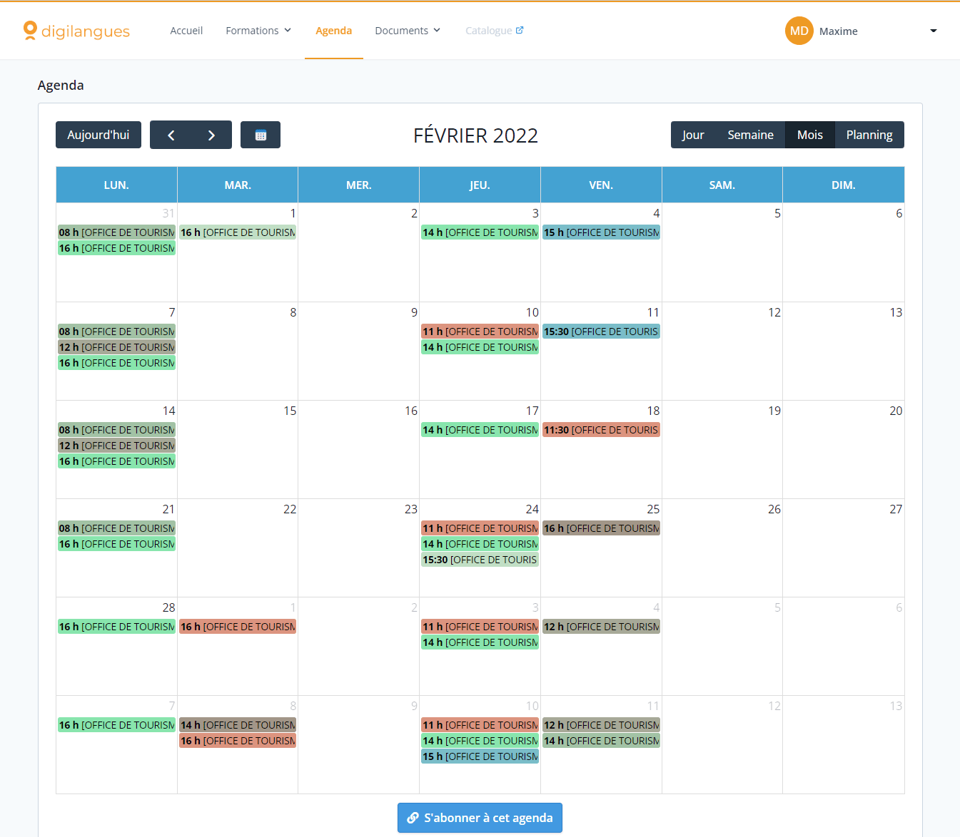Switch to Planning view
This screenshot has height=837, width=960.
[869, 135]
